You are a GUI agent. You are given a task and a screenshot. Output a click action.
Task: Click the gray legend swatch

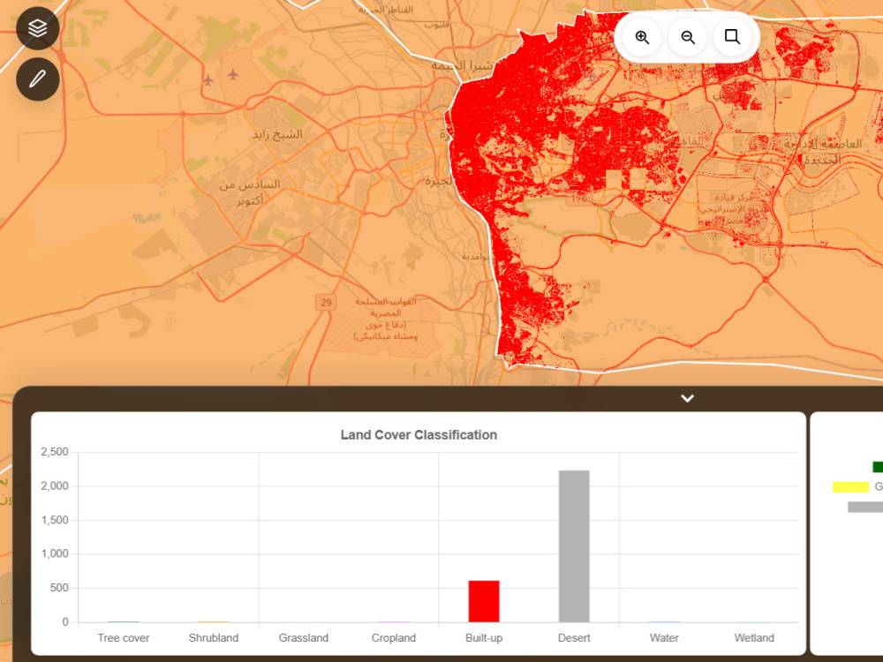click(865, 507)
